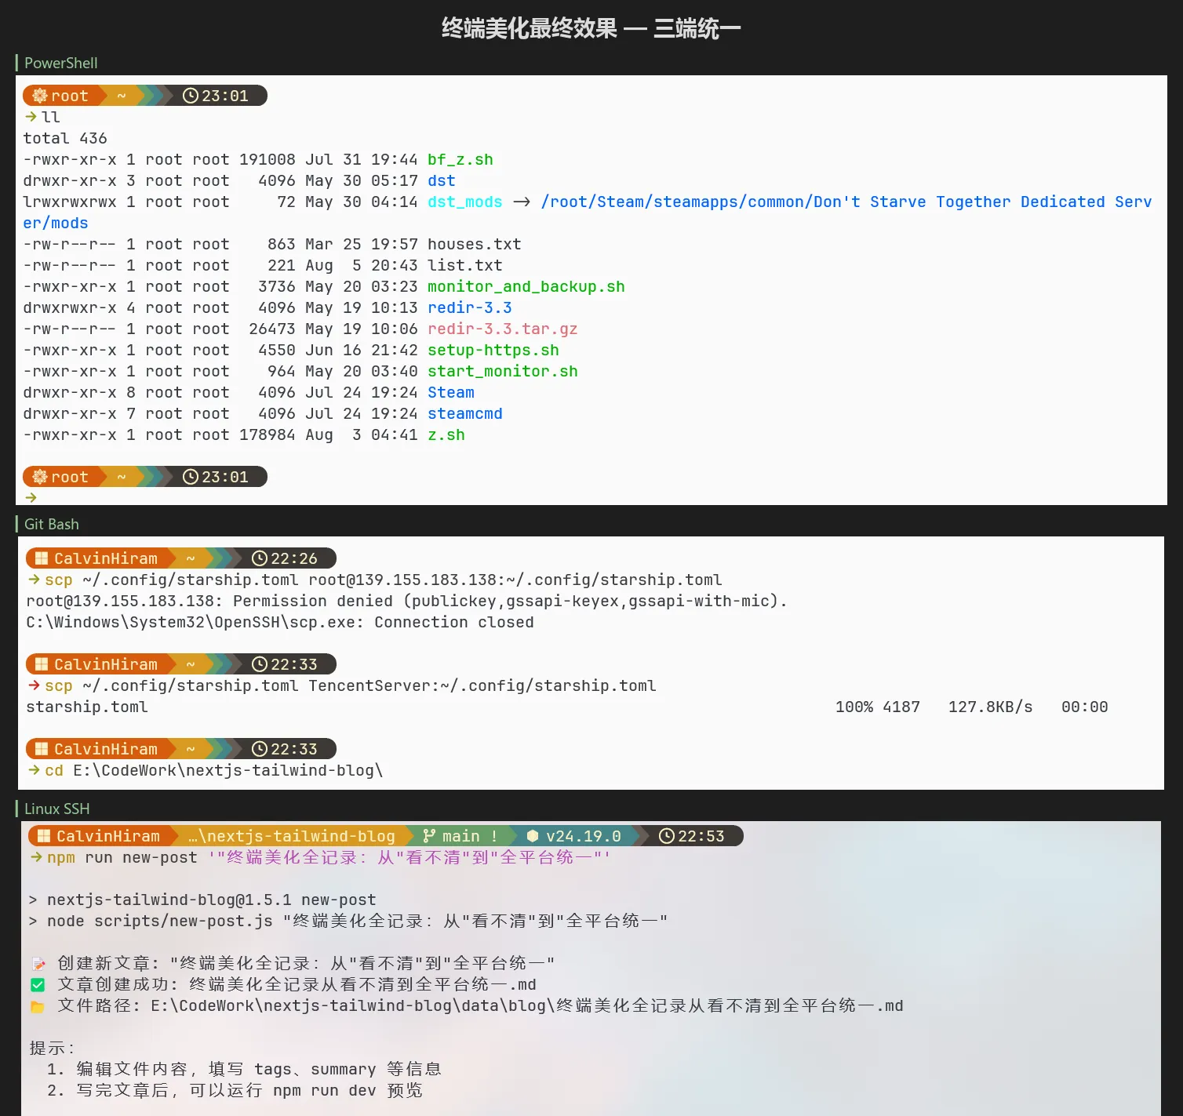Screen dimensions: 1183x1116
Task: Click the title 终端美化最终效果 — 三端统一
Action: tap(591, 29)
